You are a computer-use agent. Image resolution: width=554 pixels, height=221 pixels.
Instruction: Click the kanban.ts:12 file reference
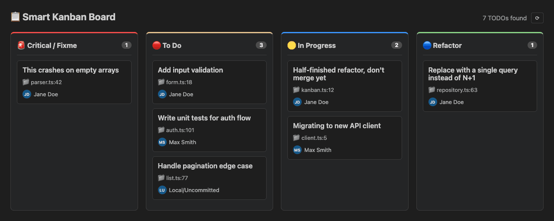[318, 90]
